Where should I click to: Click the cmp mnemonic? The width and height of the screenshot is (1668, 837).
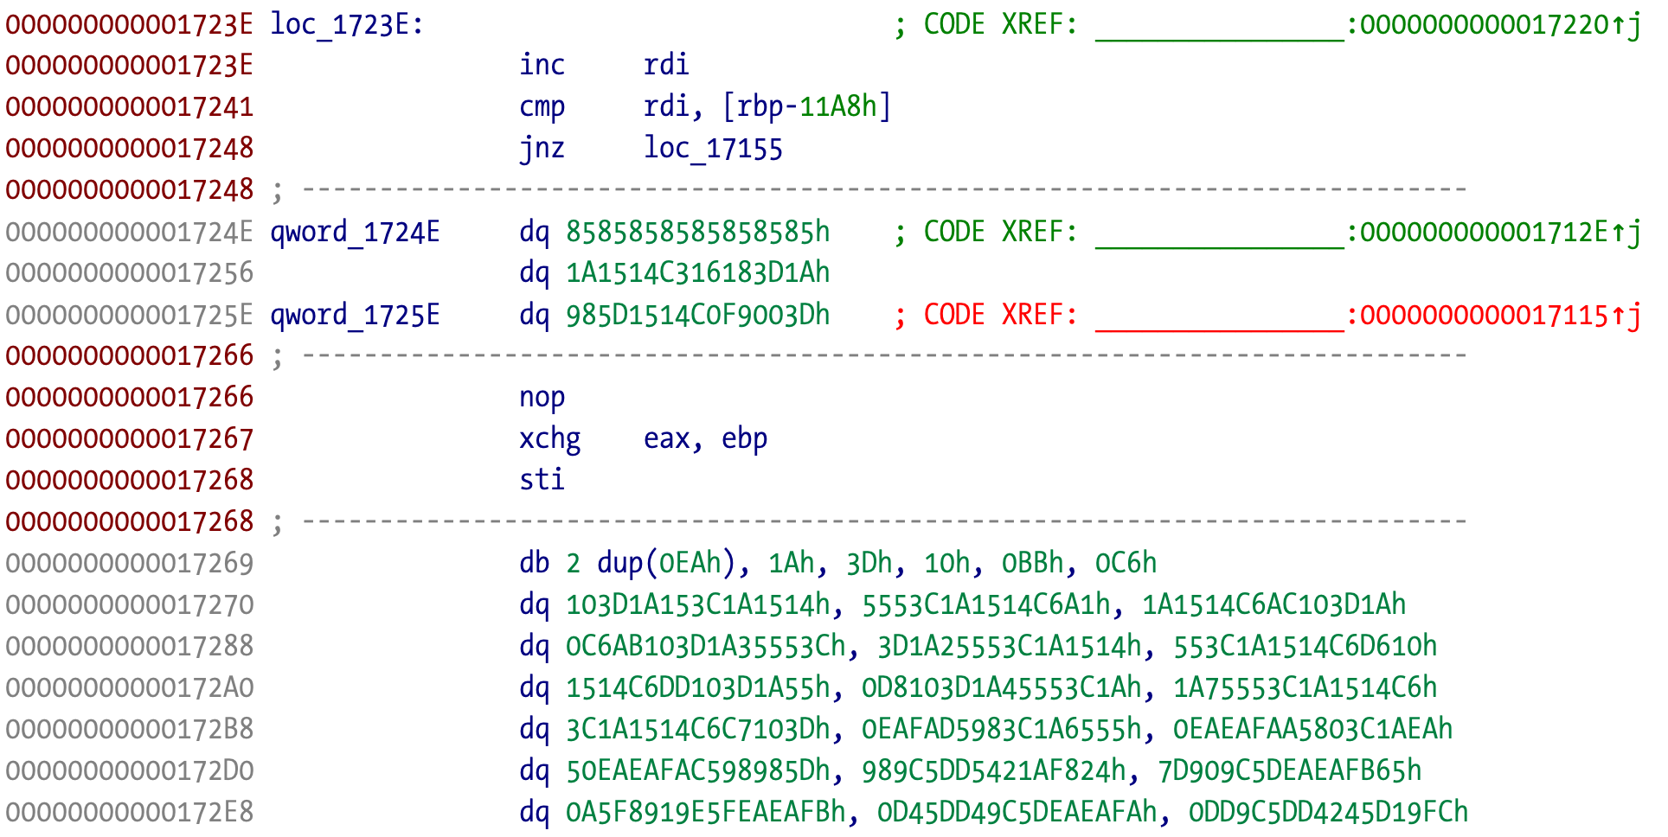[542, 106]
